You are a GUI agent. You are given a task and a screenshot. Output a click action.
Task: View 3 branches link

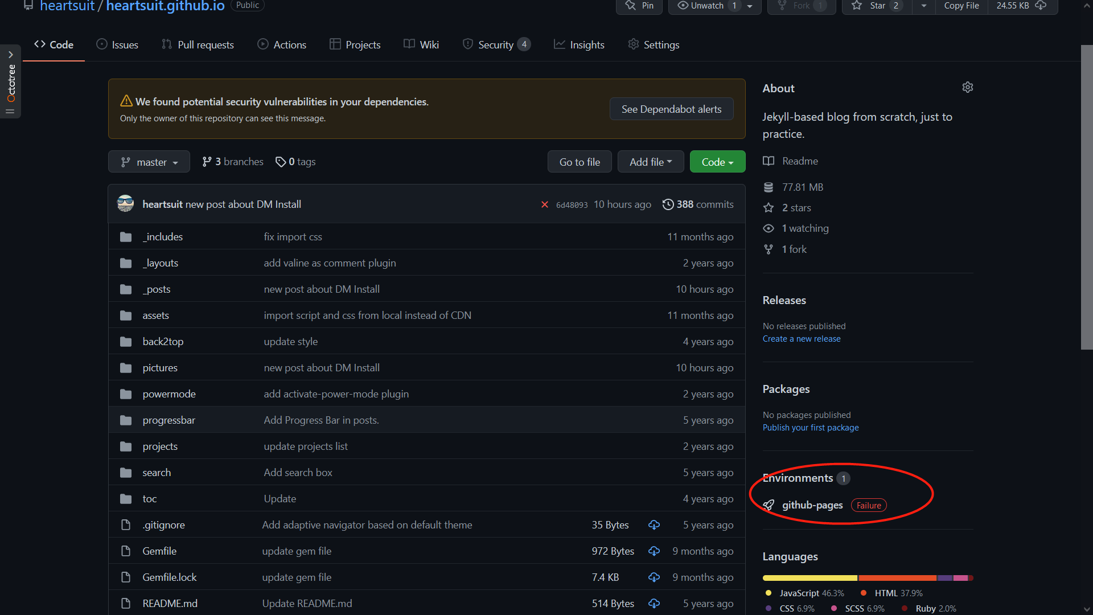[x=233, y=162]
